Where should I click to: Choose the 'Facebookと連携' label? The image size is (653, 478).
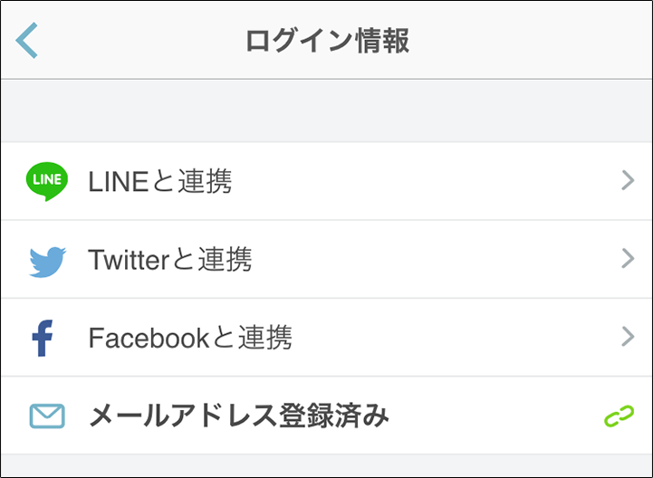190,339
